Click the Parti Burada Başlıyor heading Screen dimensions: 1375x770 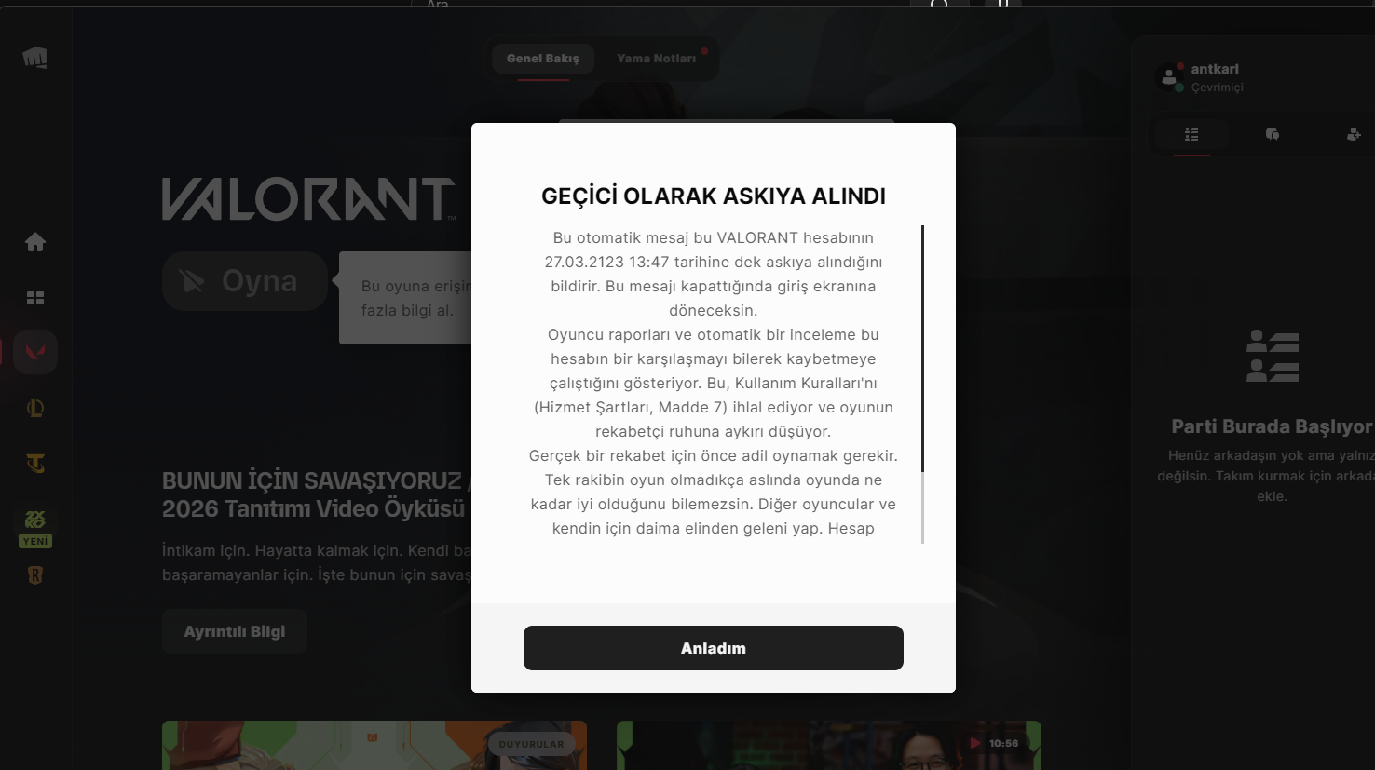[1273, 426]
